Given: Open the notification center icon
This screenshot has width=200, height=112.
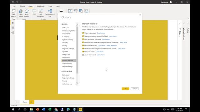Looking at the screenshot, I should 186,109.
